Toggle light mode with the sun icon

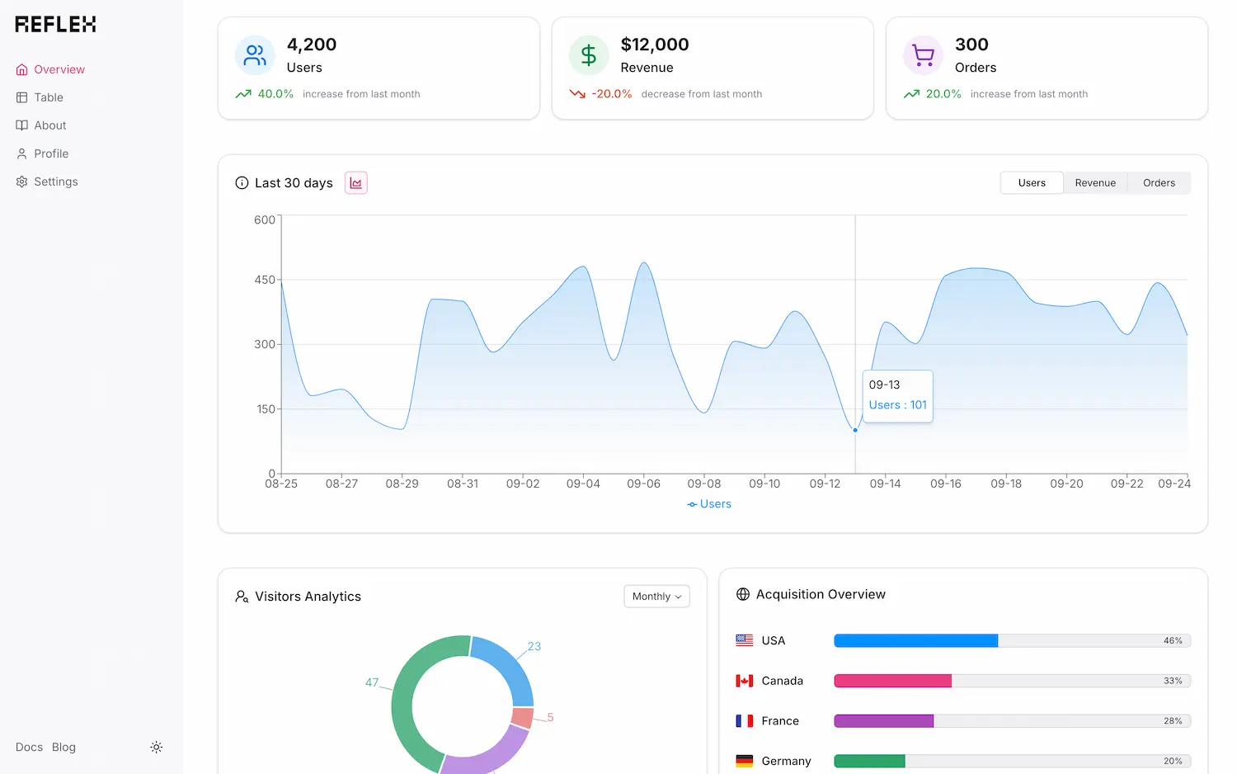[x=157, y=747]
